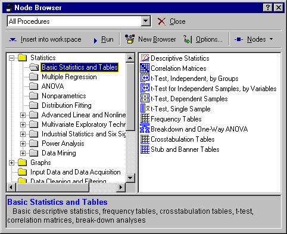This screenshot has height=234, width=287.
Task: Select the Power Analysis tree item
Action: (x=63, y=143)
